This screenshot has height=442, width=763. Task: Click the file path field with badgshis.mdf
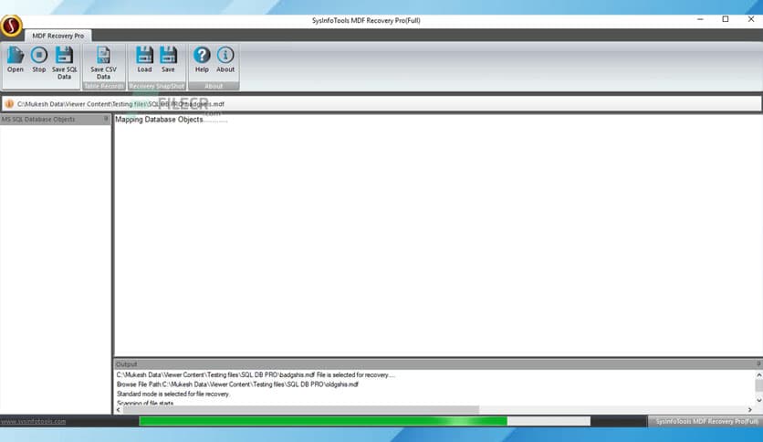[x=381, y=104]
